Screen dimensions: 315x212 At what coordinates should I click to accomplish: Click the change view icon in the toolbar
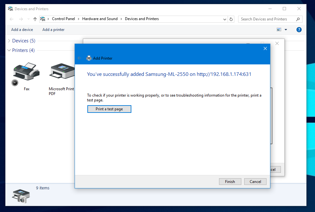point(279,30)
